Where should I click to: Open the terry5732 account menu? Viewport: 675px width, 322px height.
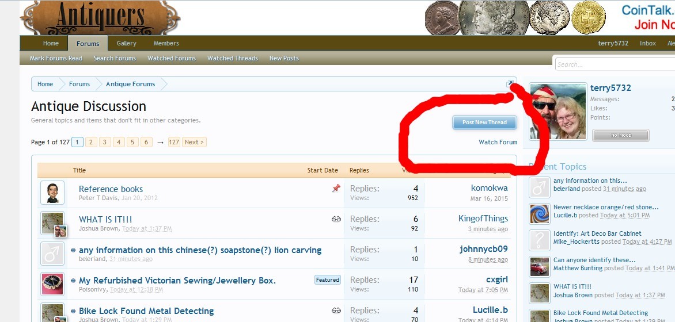[x=613, y=44]
